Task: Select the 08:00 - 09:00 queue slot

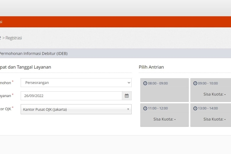Action: [164, 90]
